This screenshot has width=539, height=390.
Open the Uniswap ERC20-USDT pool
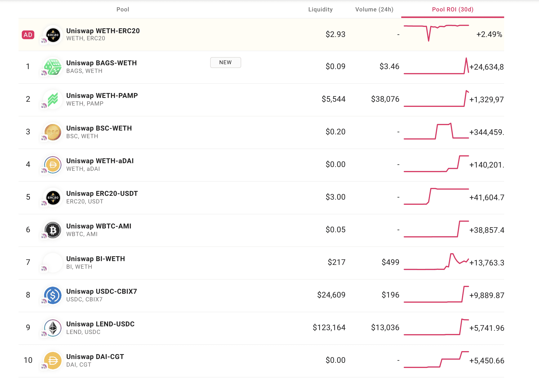(x=102, y=193)
